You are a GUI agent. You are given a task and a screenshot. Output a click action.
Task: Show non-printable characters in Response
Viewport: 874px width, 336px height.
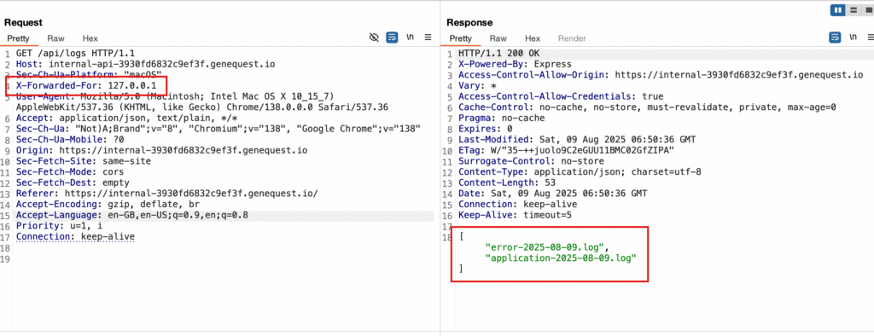853,38
